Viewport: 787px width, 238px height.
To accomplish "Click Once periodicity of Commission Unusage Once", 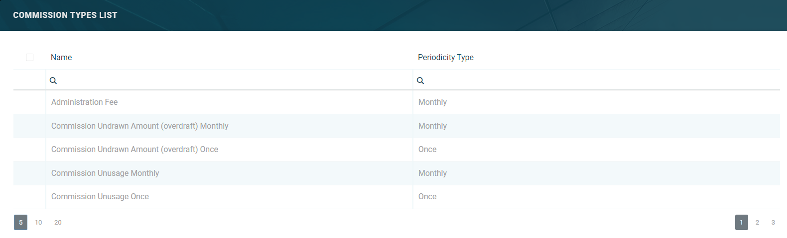I will [x=427, y=197].
